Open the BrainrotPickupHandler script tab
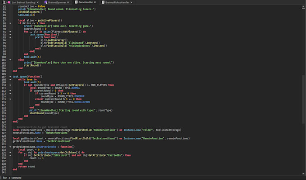This screenshot has width=306, height=180. tap(117, 2)
